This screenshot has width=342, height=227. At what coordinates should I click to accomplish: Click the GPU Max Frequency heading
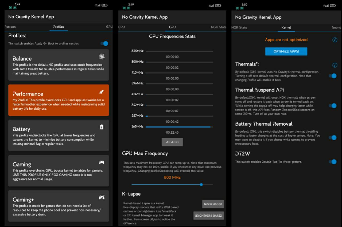tap(145, 154)
